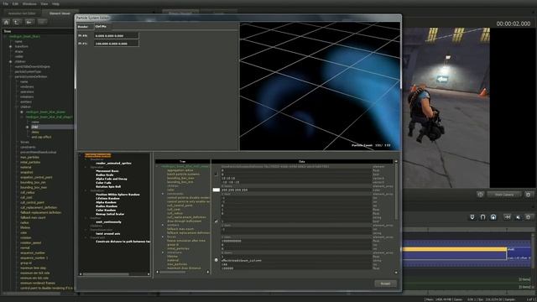Select Movement Basic operator
The height and width of the screenshot is (302, 537).
click(107, 171)
